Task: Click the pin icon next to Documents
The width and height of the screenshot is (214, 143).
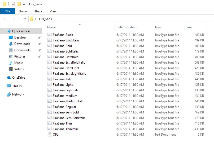Action: click(40, 50)
